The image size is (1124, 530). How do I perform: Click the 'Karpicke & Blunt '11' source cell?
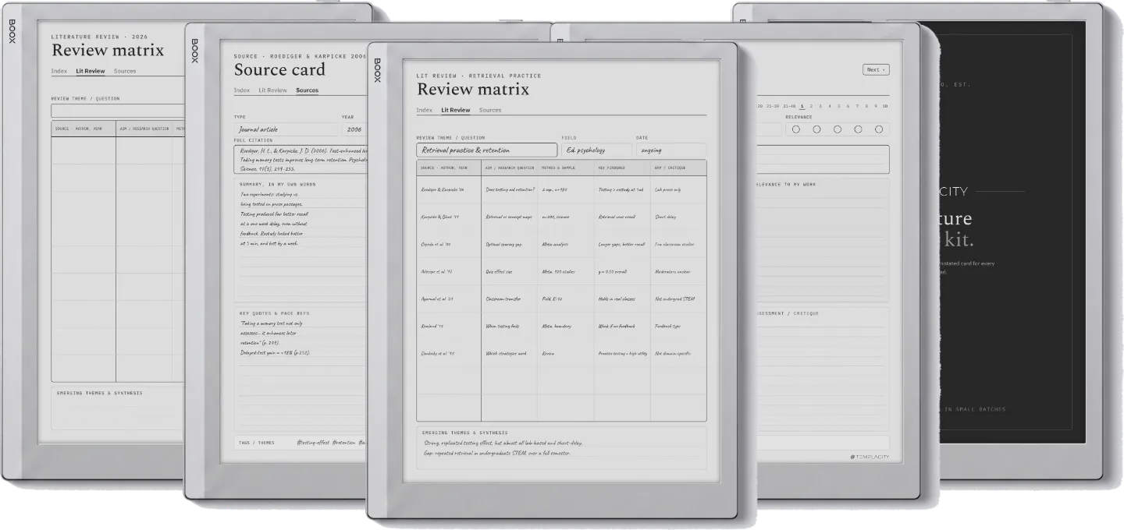click(449, 217)
